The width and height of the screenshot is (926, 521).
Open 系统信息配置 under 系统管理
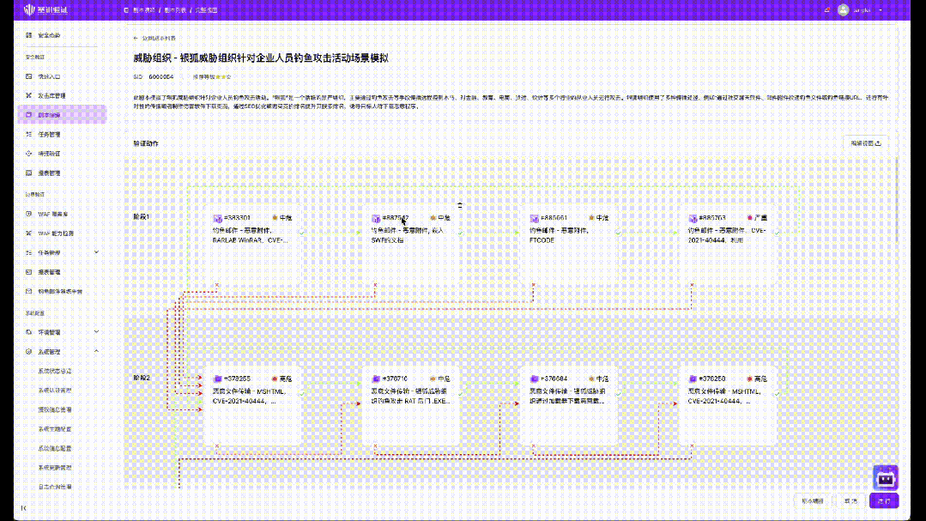pos(55,448)
